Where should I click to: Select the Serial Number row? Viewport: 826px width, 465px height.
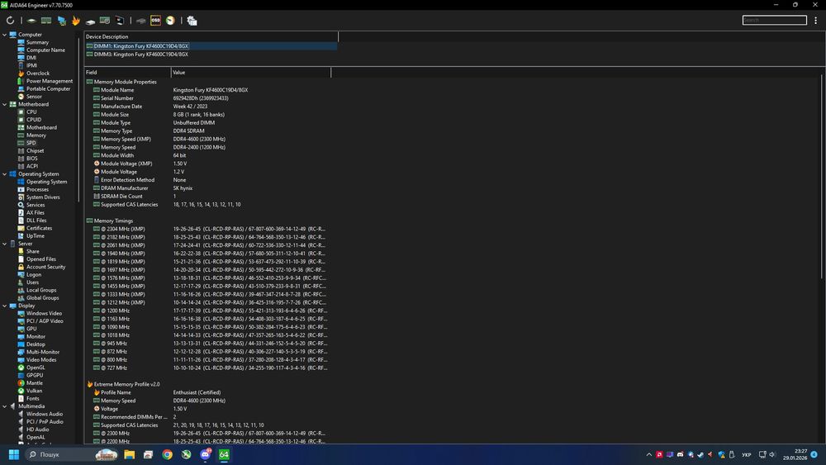(x=208, y=98)
